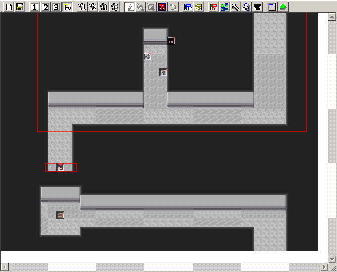Set map zoom to 1/8 scale
This screenshot has height=272, width=337.
115,7
